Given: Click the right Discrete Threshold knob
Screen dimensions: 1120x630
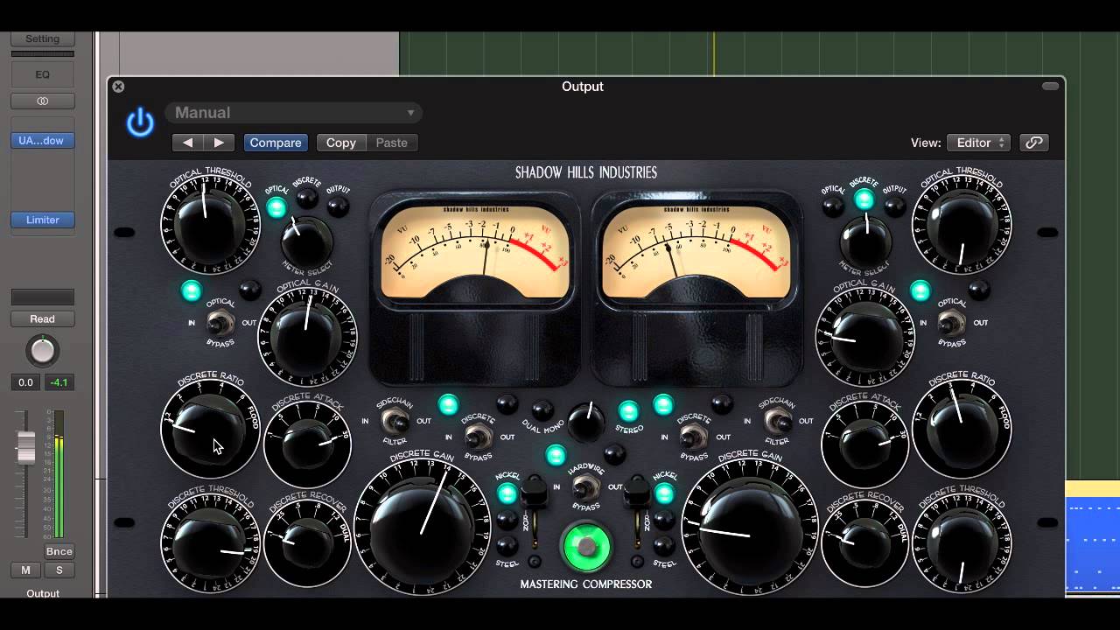Looking at the screenshot, I should pos(962,542).
